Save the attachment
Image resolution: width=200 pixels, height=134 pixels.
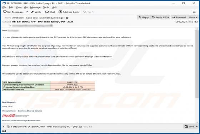[189, 127]
